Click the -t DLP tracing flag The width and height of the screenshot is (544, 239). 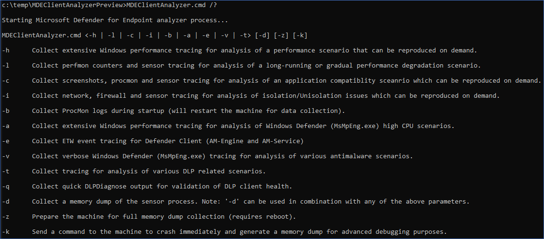click(x=6, y=171)
